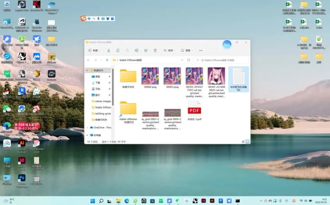Open the Windows Start menu
The height and width of the screenshot is (205, 330).
pos(93,201)
